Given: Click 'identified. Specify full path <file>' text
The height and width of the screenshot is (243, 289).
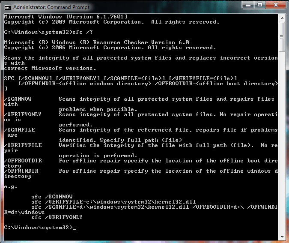Looking at the screenshot, I should coord(121,140).
